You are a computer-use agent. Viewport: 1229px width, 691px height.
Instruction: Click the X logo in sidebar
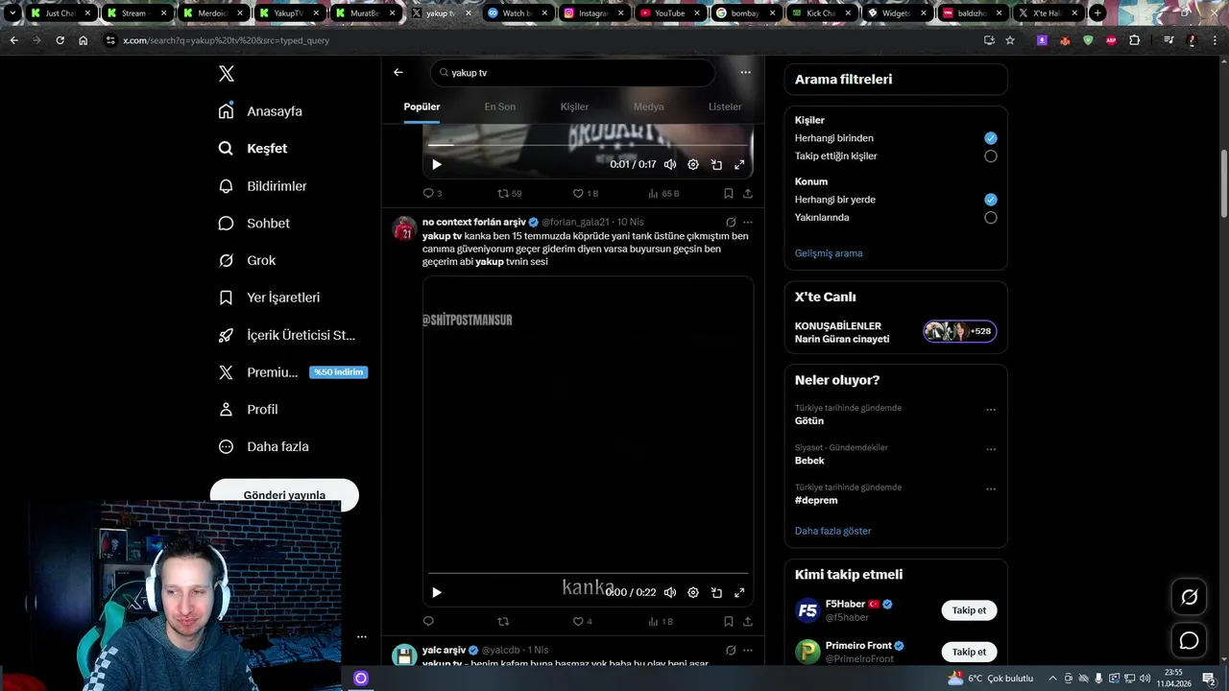[x=226, y=74]
